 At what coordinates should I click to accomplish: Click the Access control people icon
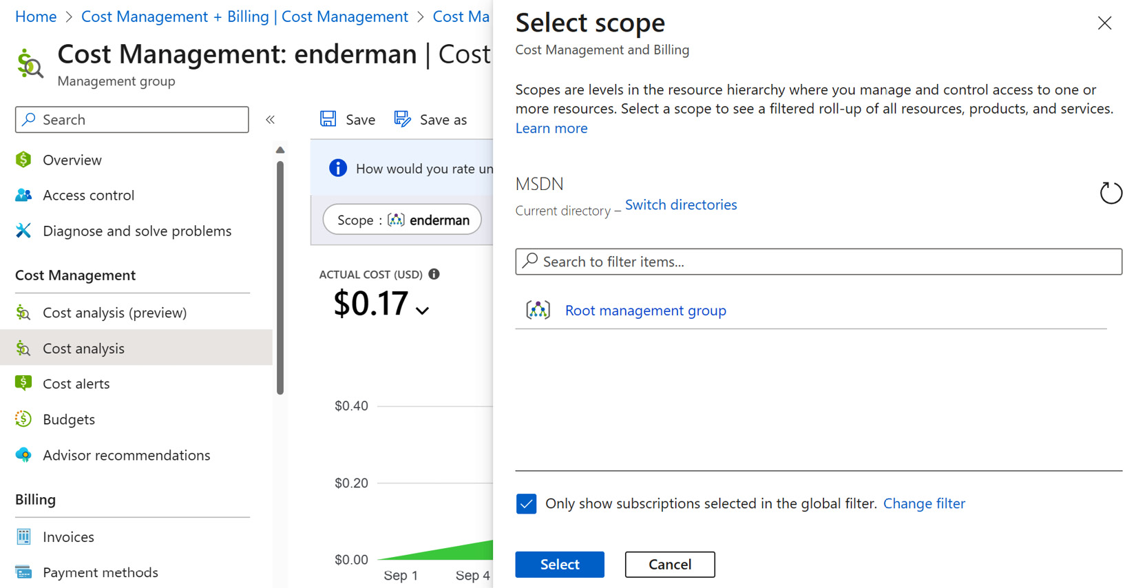click(x=23, y=196)
